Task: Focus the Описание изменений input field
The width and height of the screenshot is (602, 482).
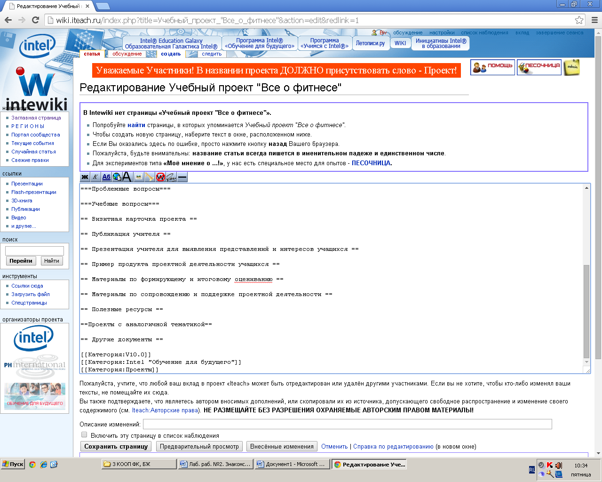Action: 348,424
